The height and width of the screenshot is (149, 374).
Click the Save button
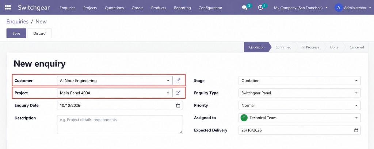point(16,33)
